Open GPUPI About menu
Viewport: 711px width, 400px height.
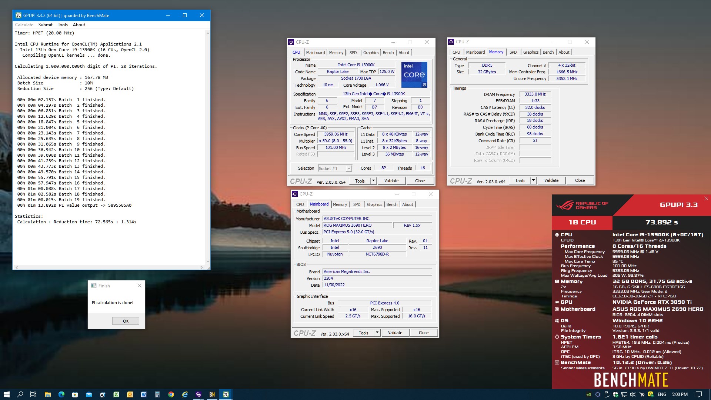(79, 25)
